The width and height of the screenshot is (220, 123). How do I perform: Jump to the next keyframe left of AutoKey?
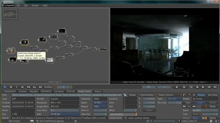(x=41, y=87)
